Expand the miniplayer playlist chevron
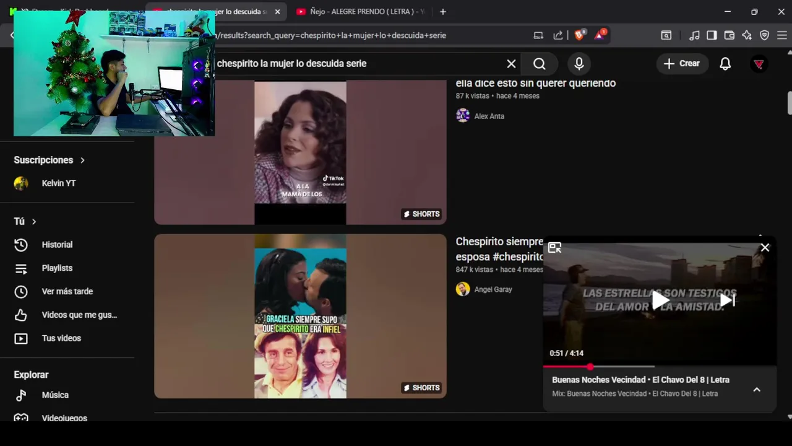This screenshot has width=792, height=446. (756, 390)
